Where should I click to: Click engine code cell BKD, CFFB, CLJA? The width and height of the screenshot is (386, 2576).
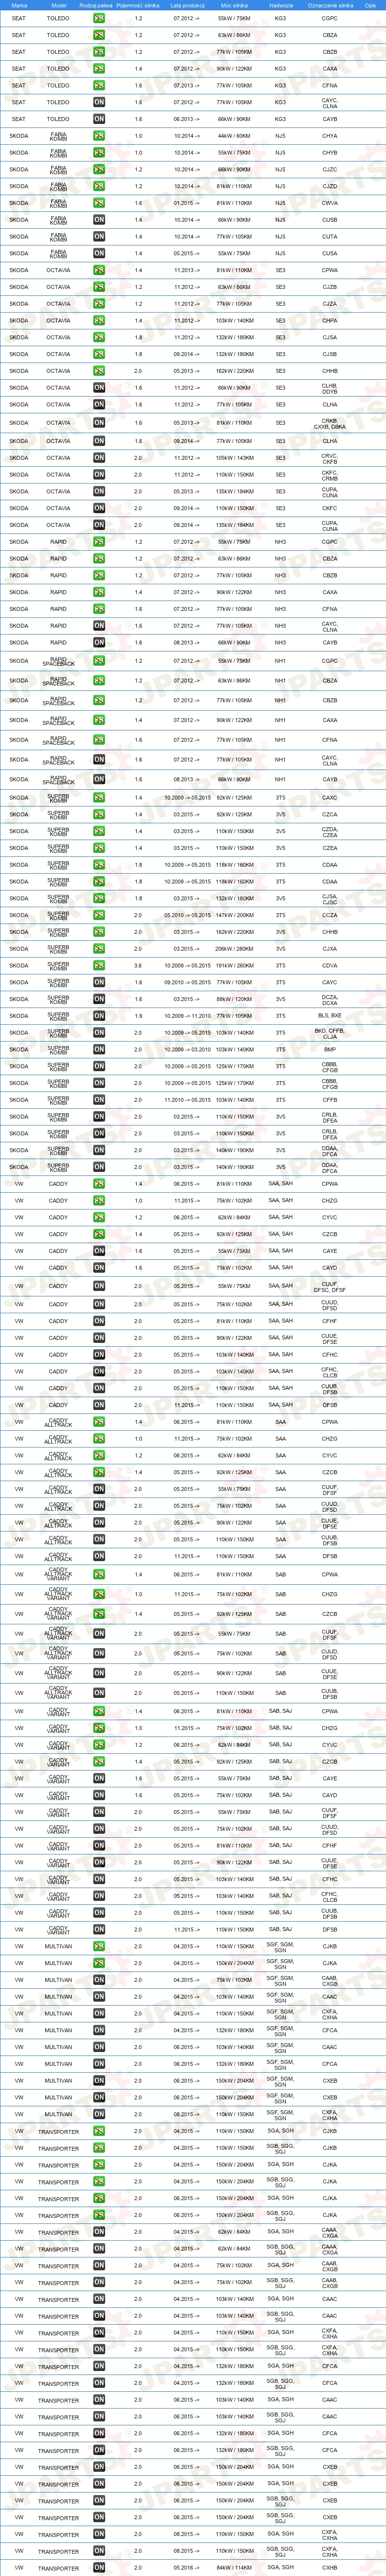(330, 1033)
